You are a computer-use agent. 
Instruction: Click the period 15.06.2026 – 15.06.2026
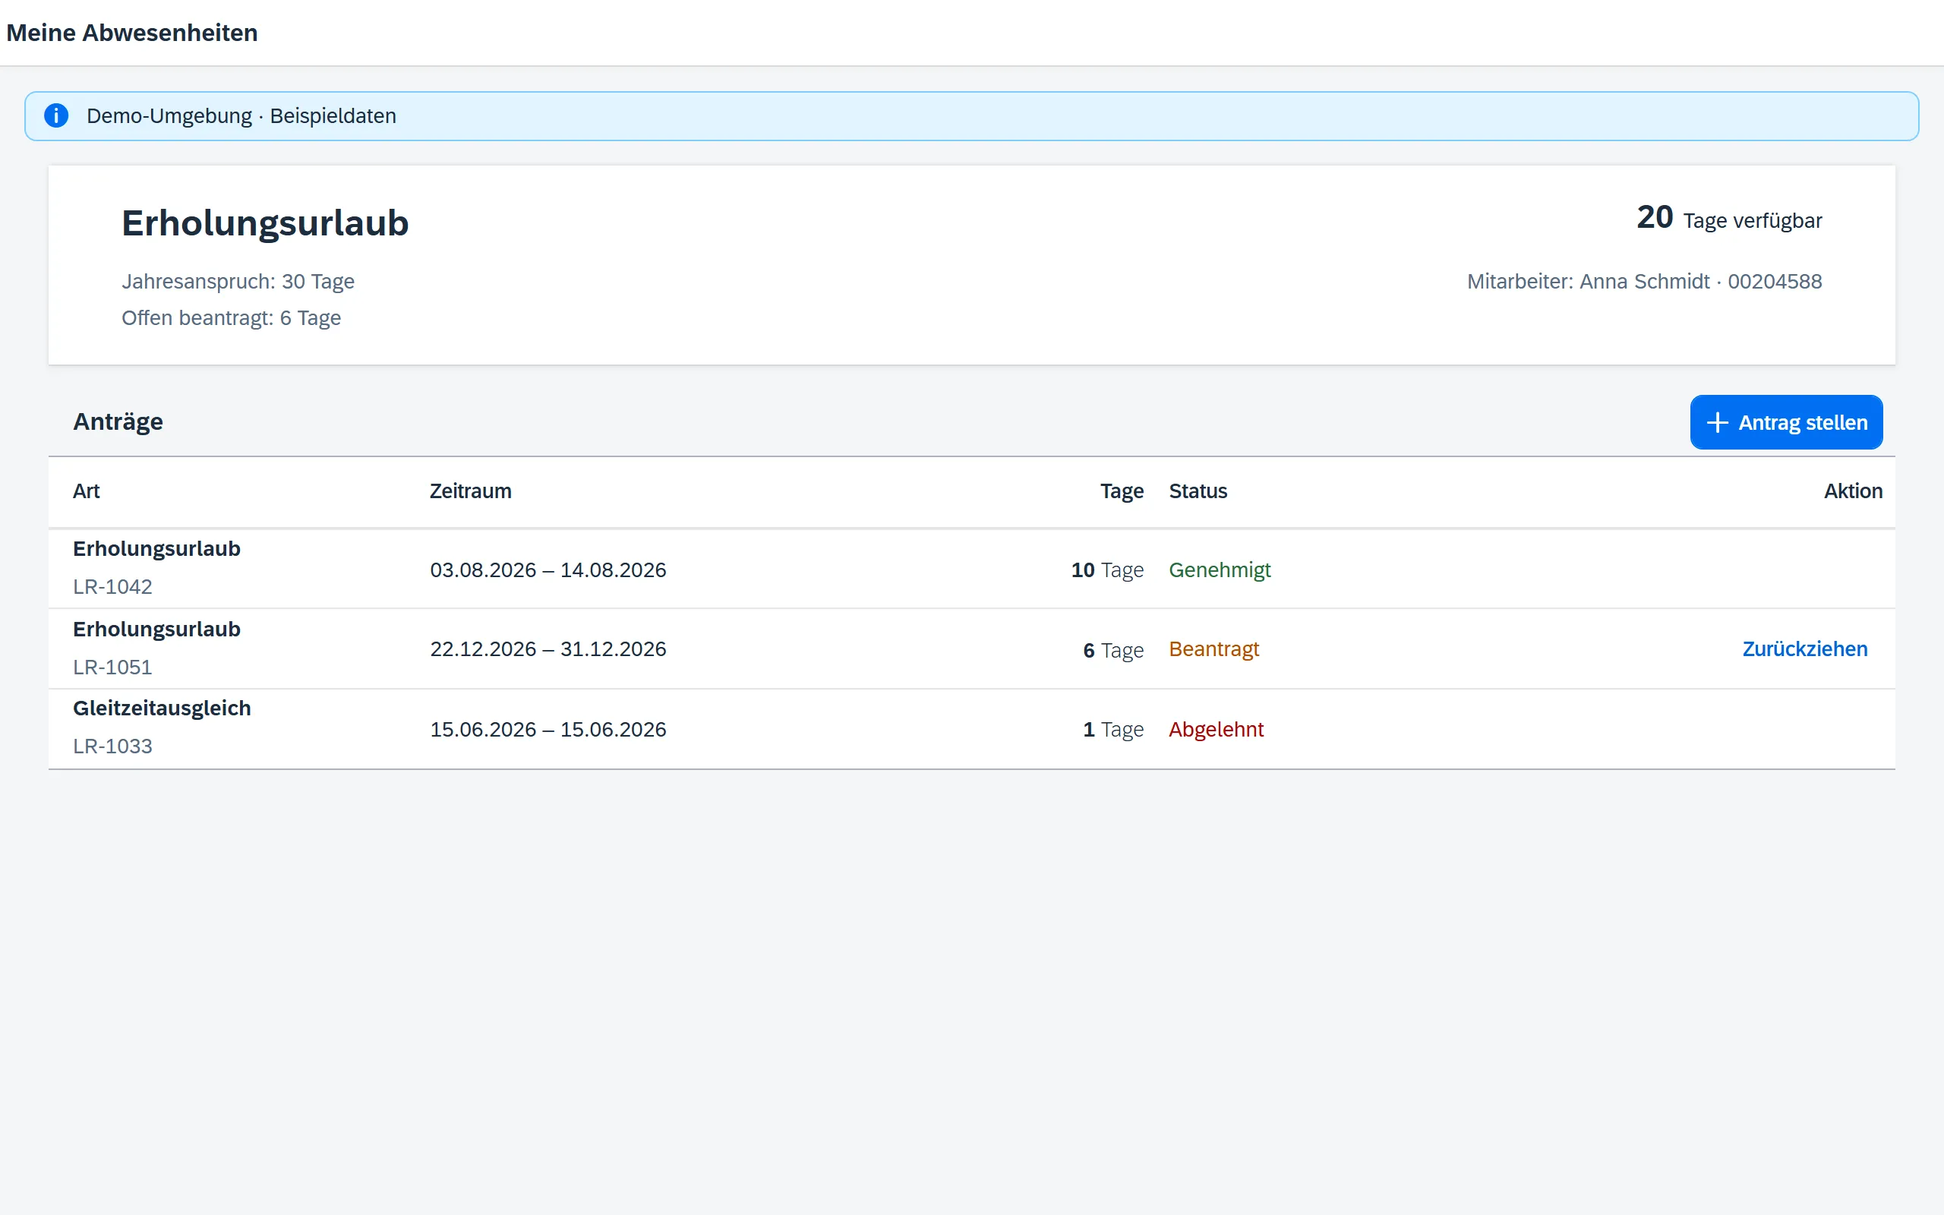pyautogui.click(x=548, y=730)
